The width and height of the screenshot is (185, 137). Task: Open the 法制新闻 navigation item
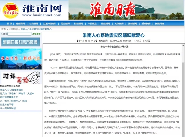pyautogui.click(x=132, y=24)
